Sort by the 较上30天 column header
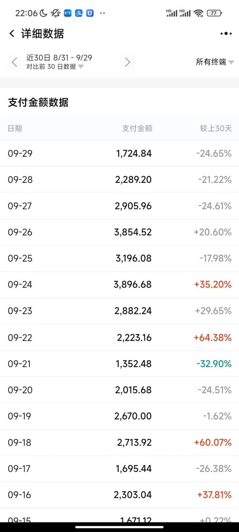Image resolution: width=239 pixels, height=532 pixels. [x=216, y=128]
